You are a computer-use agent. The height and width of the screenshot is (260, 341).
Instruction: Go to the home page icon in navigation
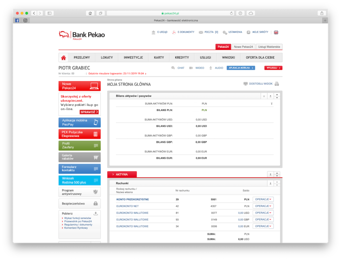pyautogui.click(x=63, y=58)
